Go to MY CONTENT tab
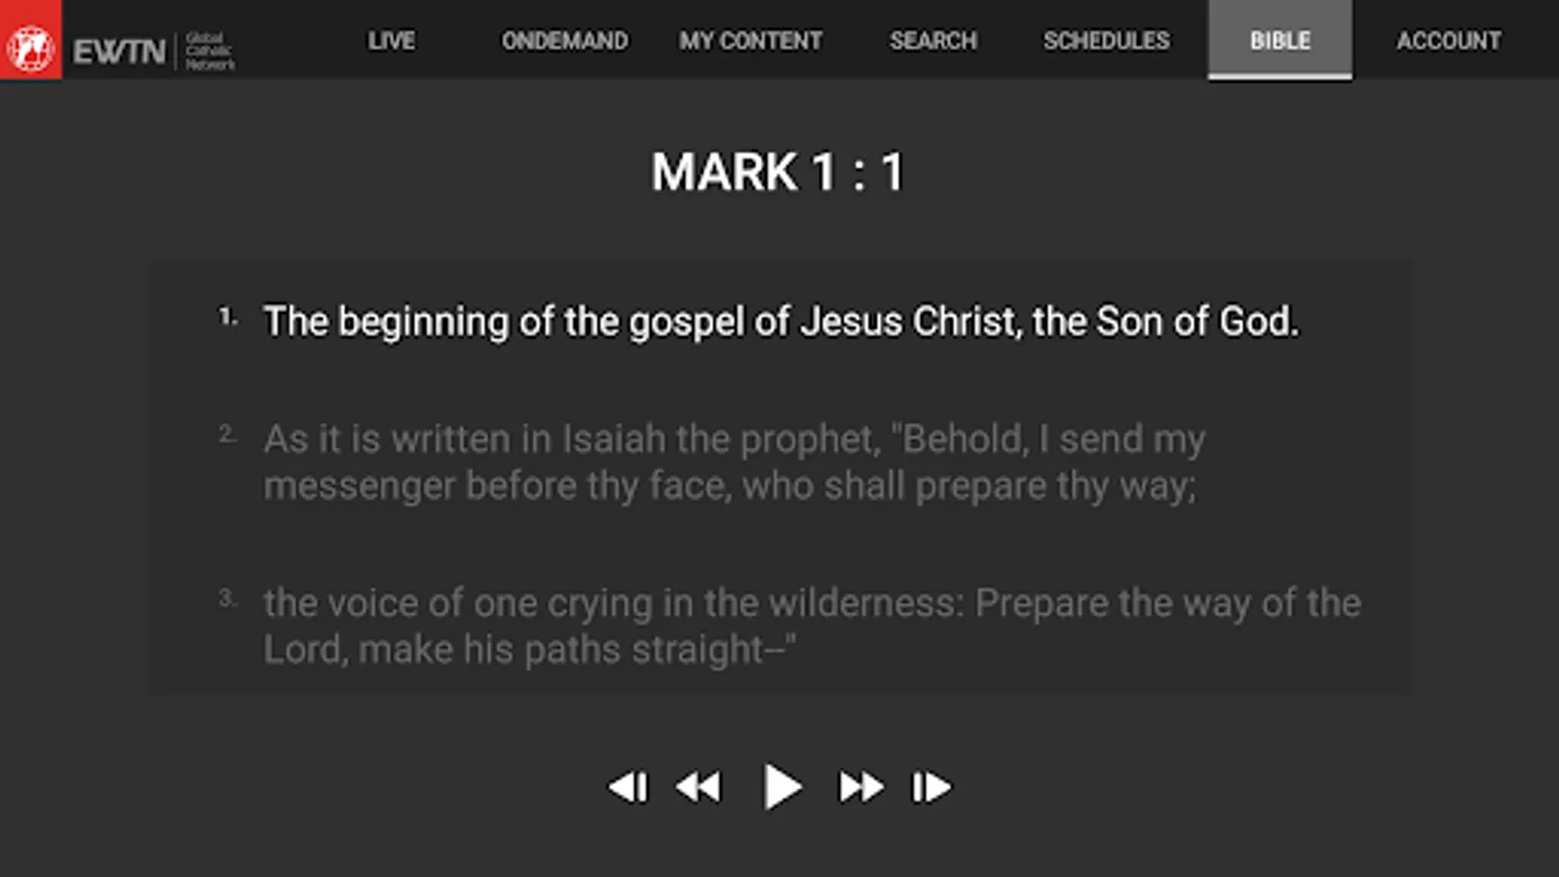Screen dimensions: 1559x877 coord(750,41)
